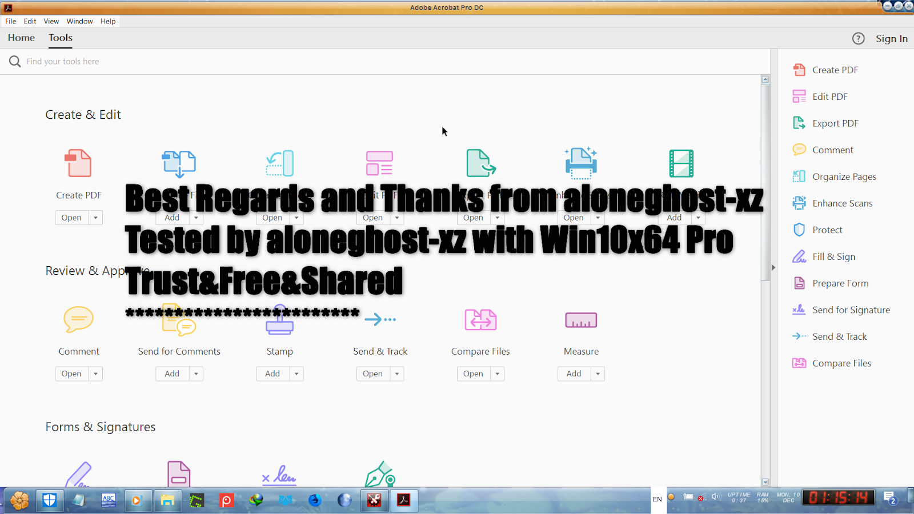Click inside the Find your tools search field
914x514 pixels.
pos(384,61)
